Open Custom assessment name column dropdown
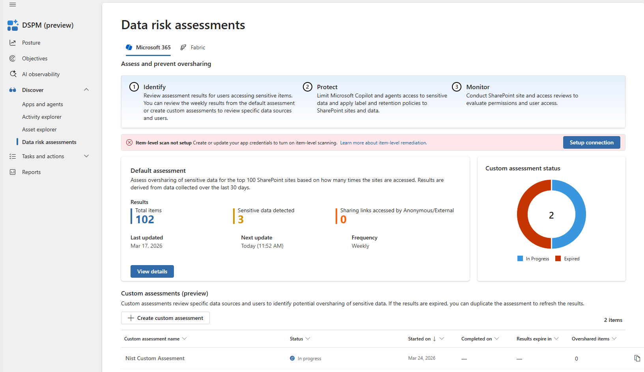Viewport: 644px width, 372px height. [184, 339]
